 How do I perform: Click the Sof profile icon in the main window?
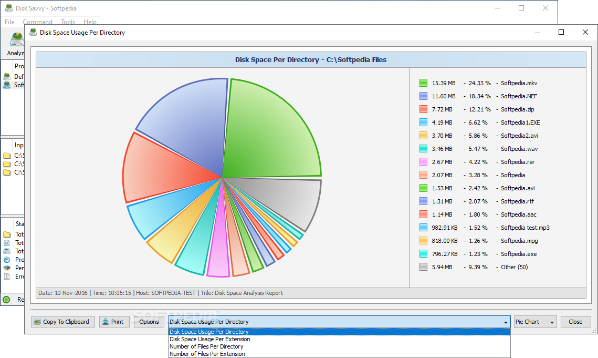[x=7, y=85]
